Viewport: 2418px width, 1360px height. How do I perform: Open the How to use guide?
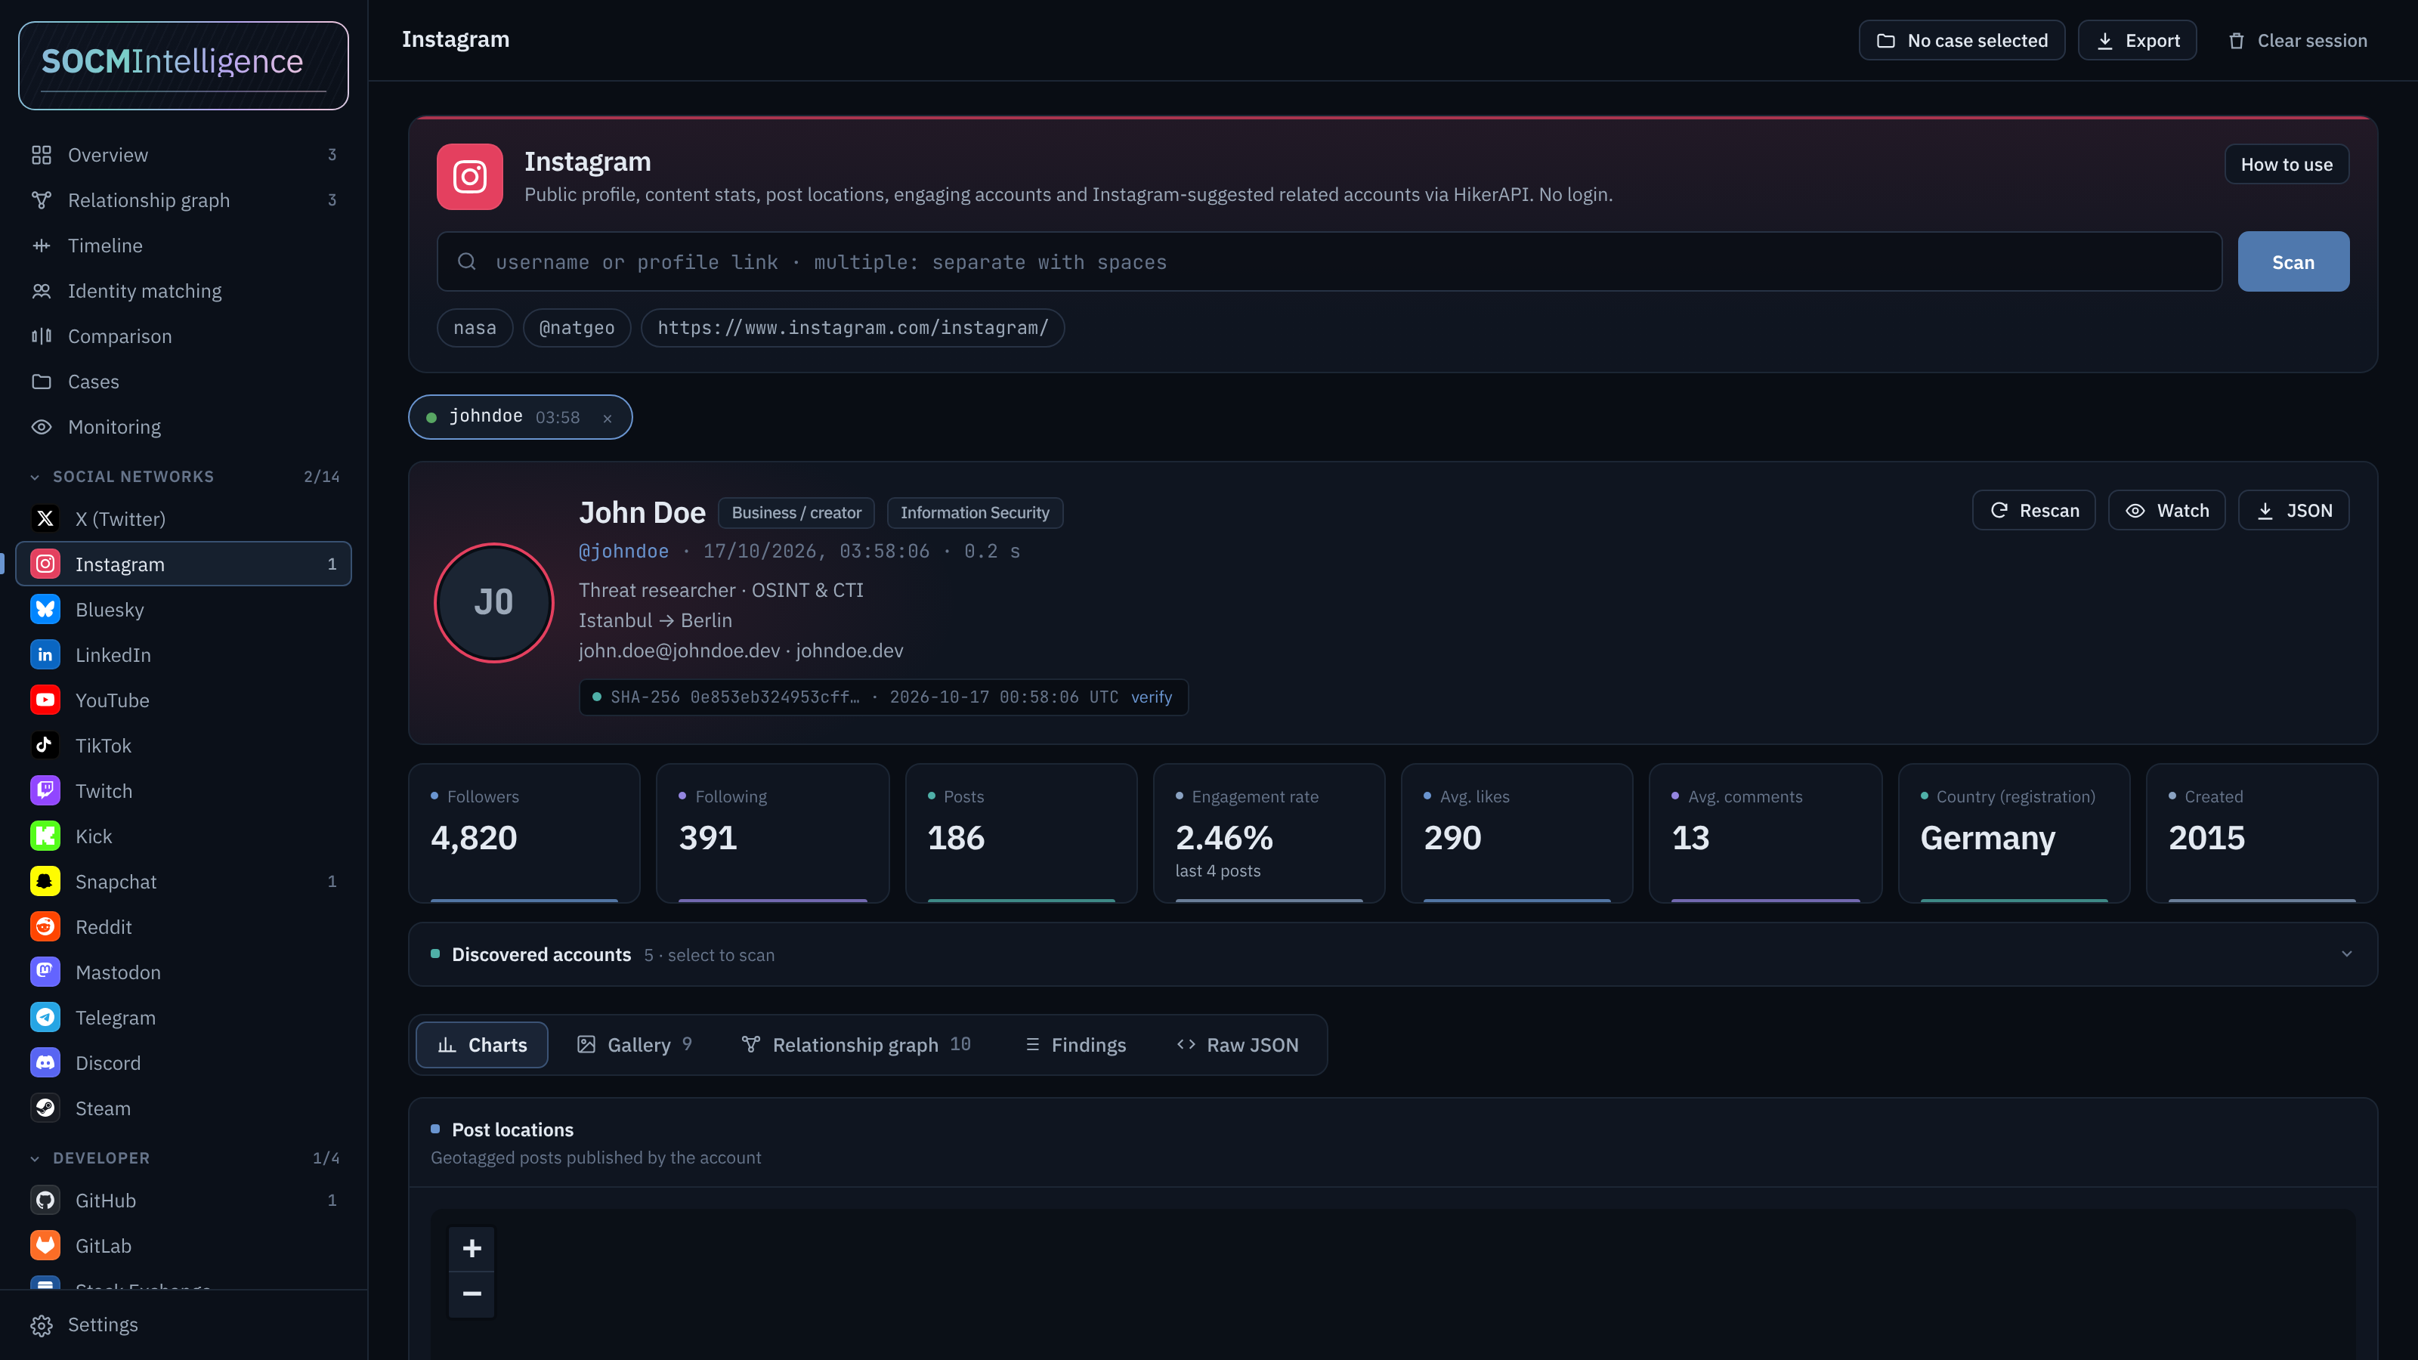pyautogui.click(x=2286, y=164)
